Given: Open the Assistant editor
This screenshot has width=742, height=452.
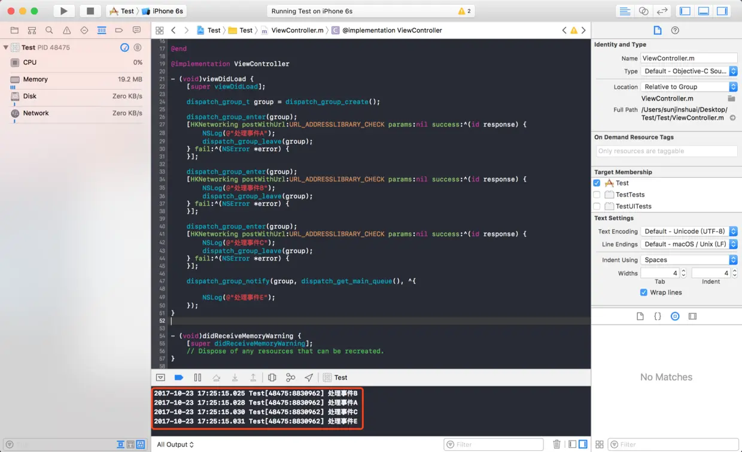Looking at the screenshot, I should 643,11.
